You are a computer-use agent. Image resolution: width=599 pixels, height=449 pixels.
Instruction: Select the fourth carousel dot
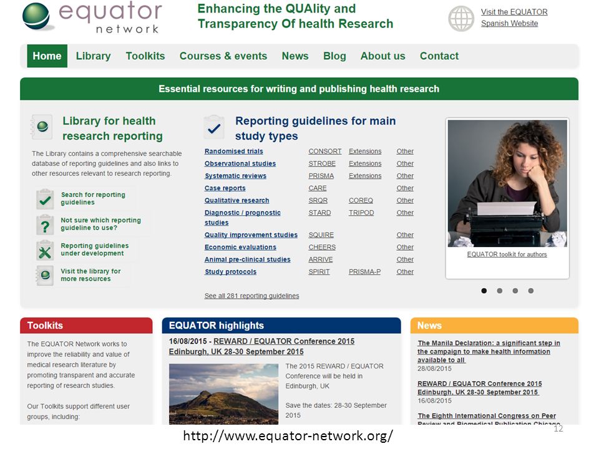pyautogui.click(x=531, y=291)
